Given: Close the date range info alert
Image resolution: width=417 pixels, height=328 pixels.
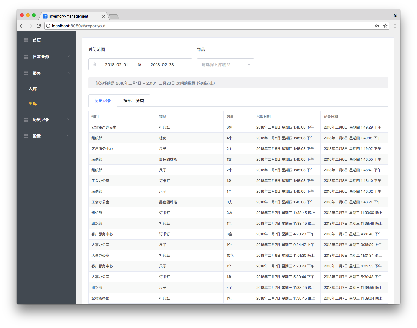Looking at the screenshot, I should click(x=382, y=83).
